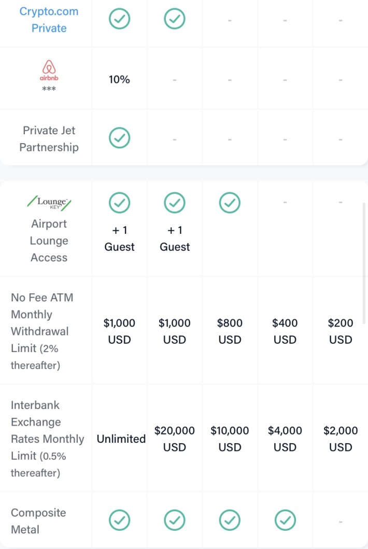Viewport: 368px width, 549px height.
Task: Click the Private Jet Partnership checkmark
Action: [119, 137]
